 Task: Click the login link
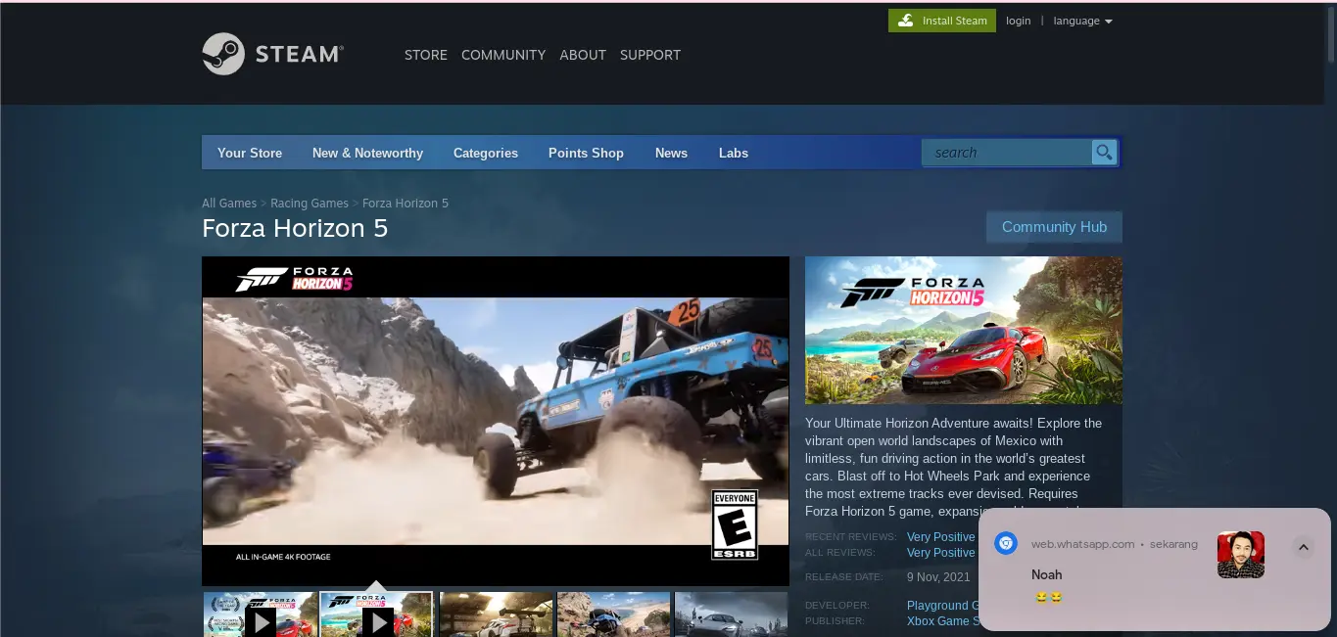pyautogui.click(x=1019, y=21)
